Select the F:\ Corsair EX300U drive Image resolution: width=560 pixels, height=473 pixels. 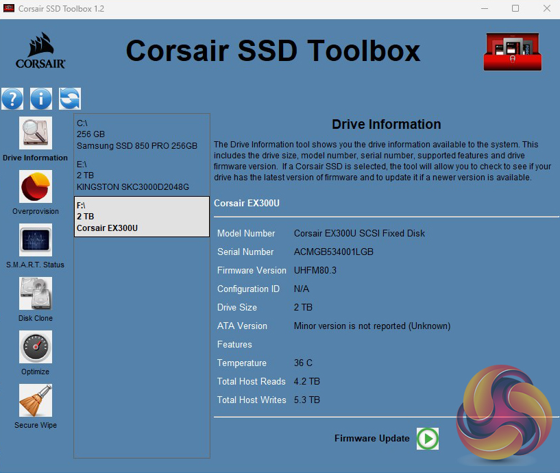[x=141, y=217]
